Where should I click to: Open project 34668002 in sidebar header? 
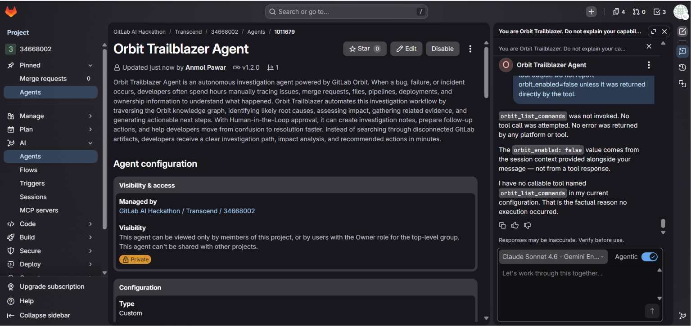tap(36, 49)
